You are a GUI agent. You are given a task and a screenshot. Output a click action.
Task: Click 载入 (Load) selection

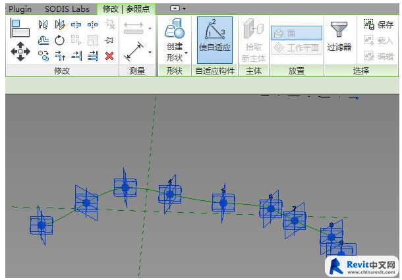(x=378, y=40)
